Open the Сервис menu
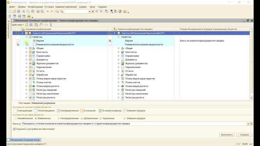The width and height of the screenshot is (260, 146). [x=83, y=7]
